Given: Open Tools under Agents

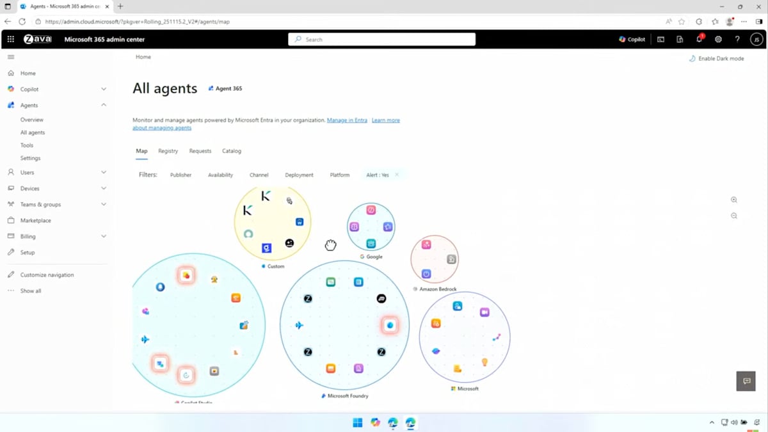Looking at the screenshot, I should (x=27, y=145).
